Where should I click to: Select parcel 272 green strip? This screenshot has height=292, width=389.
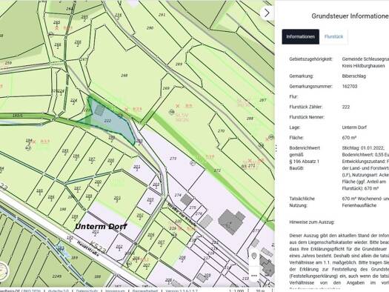pos(217,170)
